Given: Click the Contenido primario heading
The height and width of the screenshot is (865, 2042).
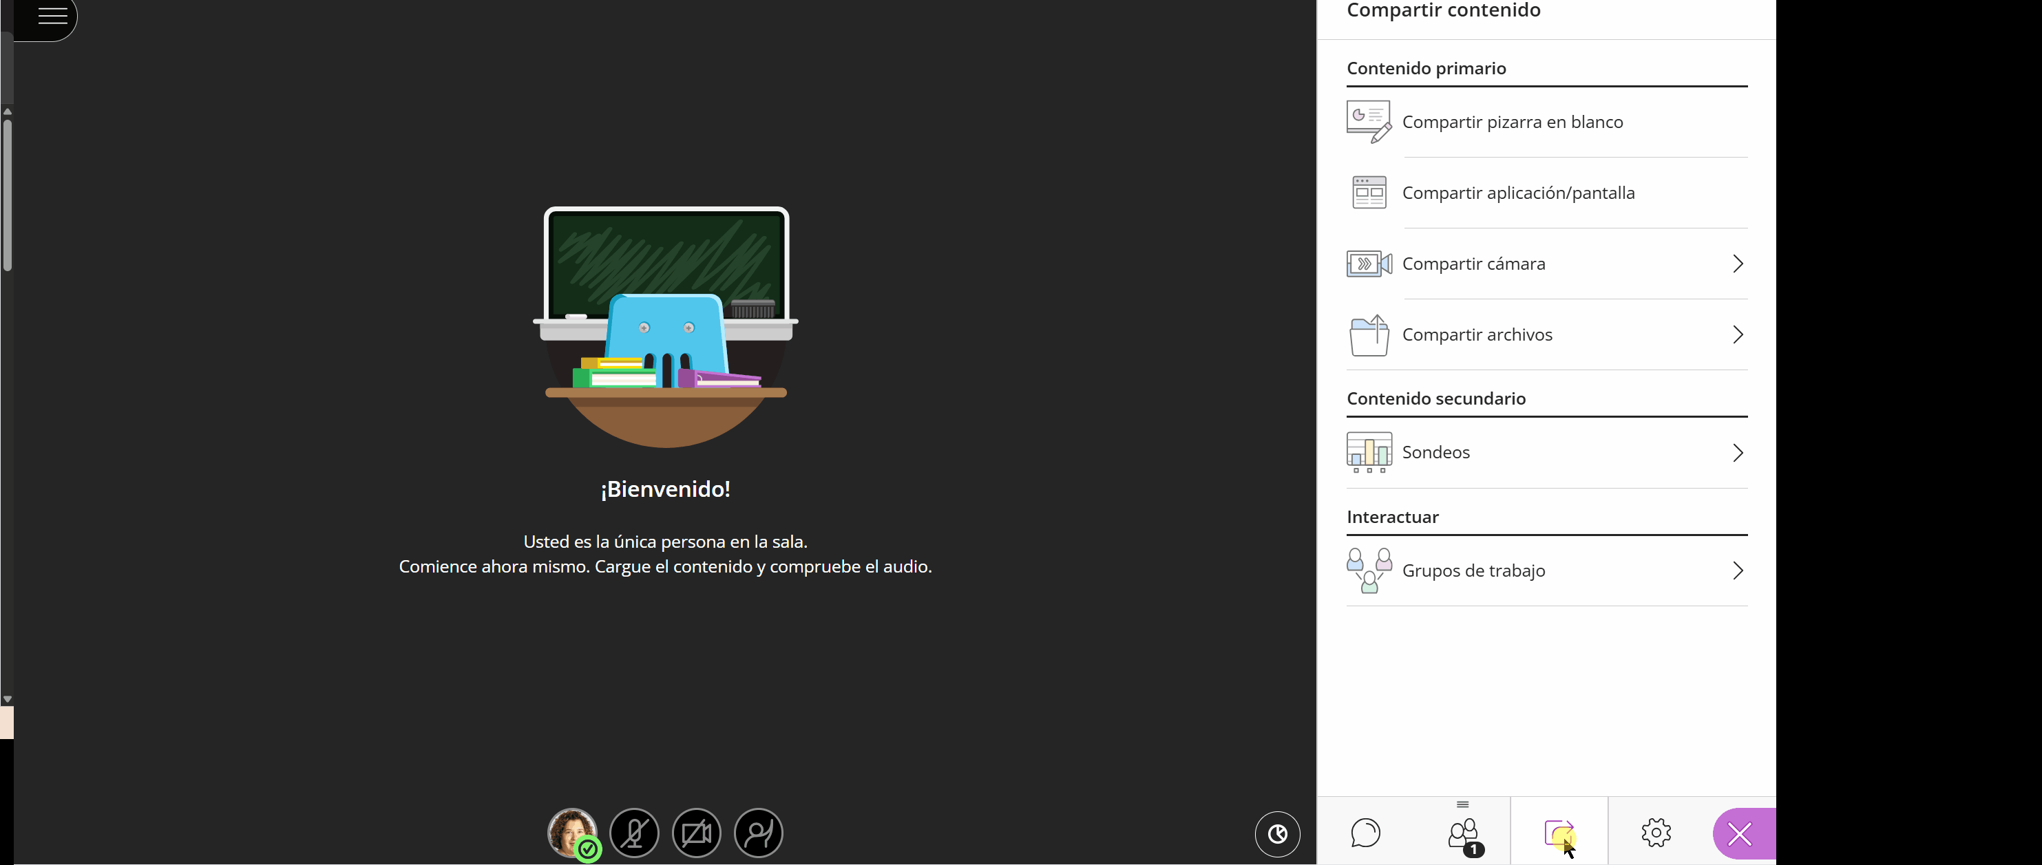Looking at the screenshot, I should pyautogui.click(x=1426, y=68).
